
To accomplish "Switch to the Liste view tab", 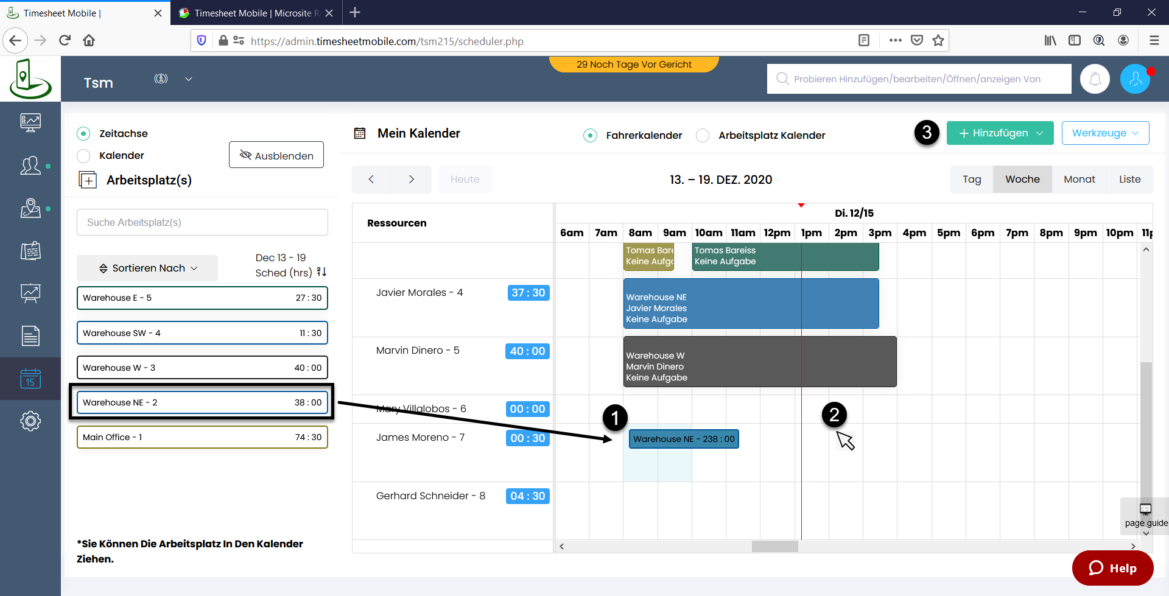I will pos(1129,180).
